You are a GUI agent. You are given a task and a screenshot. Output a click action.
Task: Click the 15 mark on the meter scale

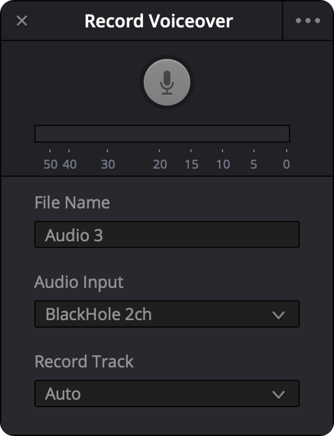point(192,165)
